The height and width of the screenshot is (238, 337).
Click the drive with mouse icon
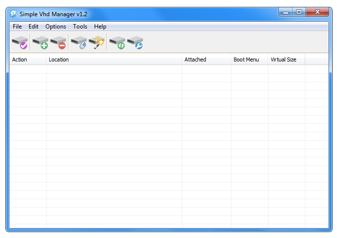point(79,42)
